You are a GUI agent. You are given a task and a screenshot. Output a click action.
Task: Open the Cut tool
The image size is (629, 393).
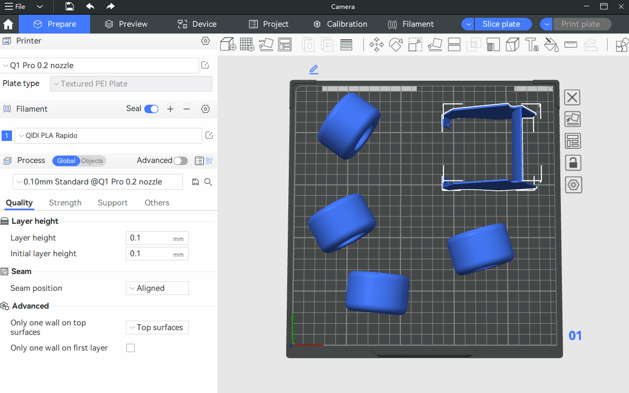pos(454,45)
